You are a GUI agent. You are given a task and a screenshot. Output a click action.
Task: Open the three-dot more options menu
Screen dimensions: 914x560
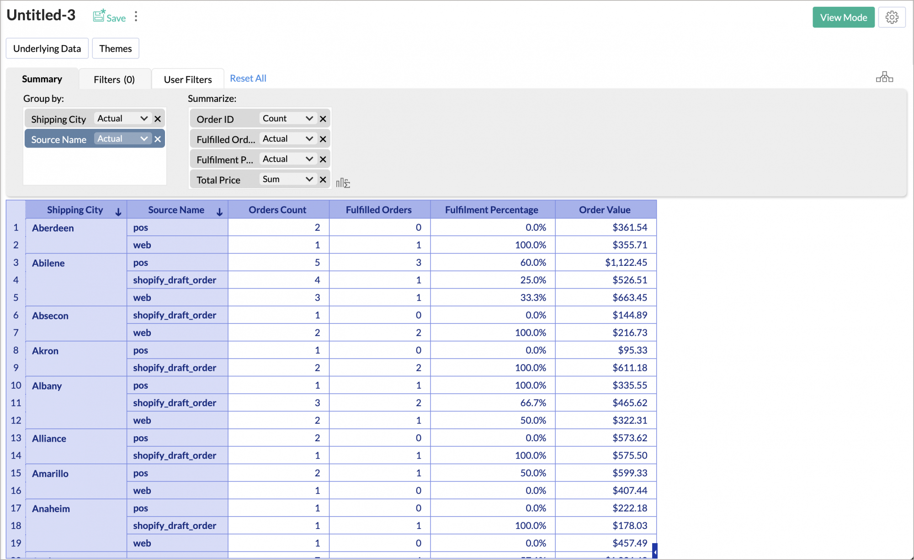[x=136, y=17]
